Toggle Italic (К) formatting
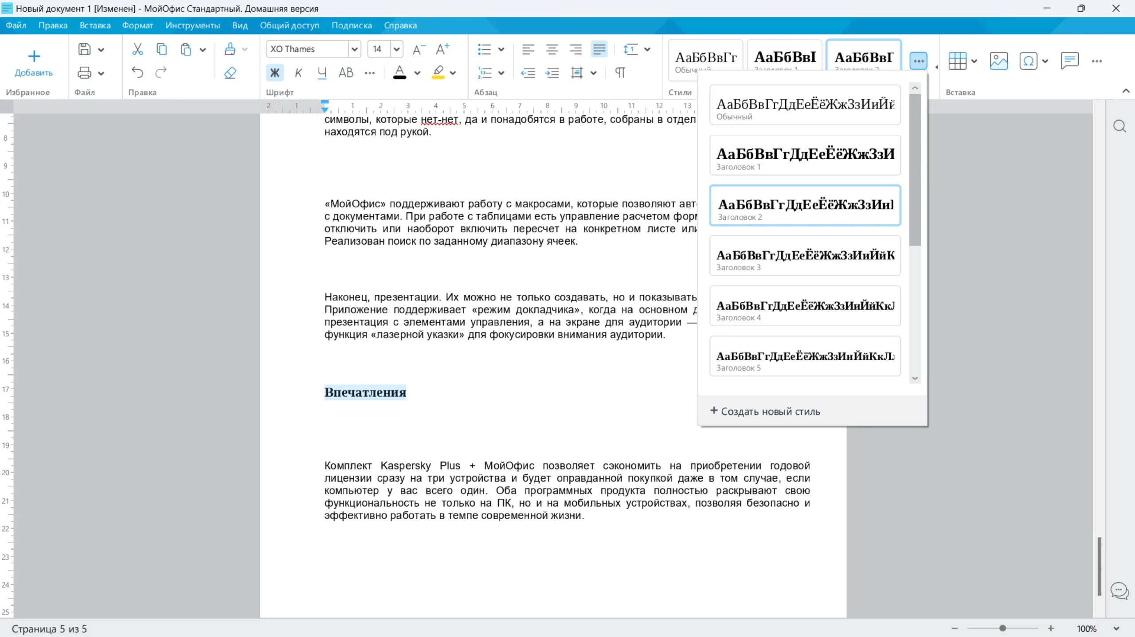 coord(298,73)
